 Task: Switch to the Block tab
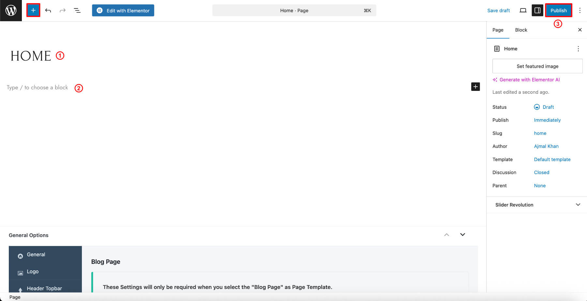pyautogui.click(x=521, y=30)
